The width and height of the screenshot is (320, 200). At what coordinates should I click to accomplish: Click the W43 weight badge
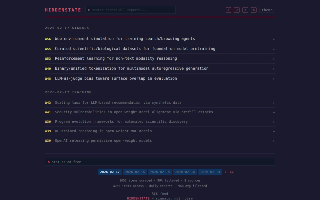(x=48, y=103)
